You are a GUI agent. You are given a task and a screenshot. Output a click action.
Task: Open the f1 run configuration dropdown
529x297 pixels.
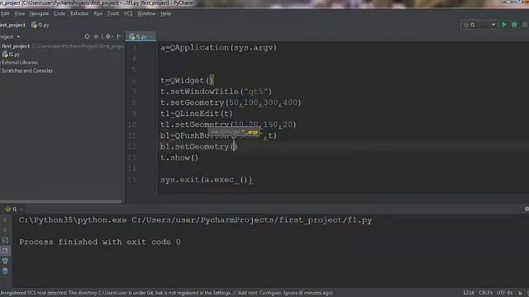pyautogui.click(x=479, y=25)
